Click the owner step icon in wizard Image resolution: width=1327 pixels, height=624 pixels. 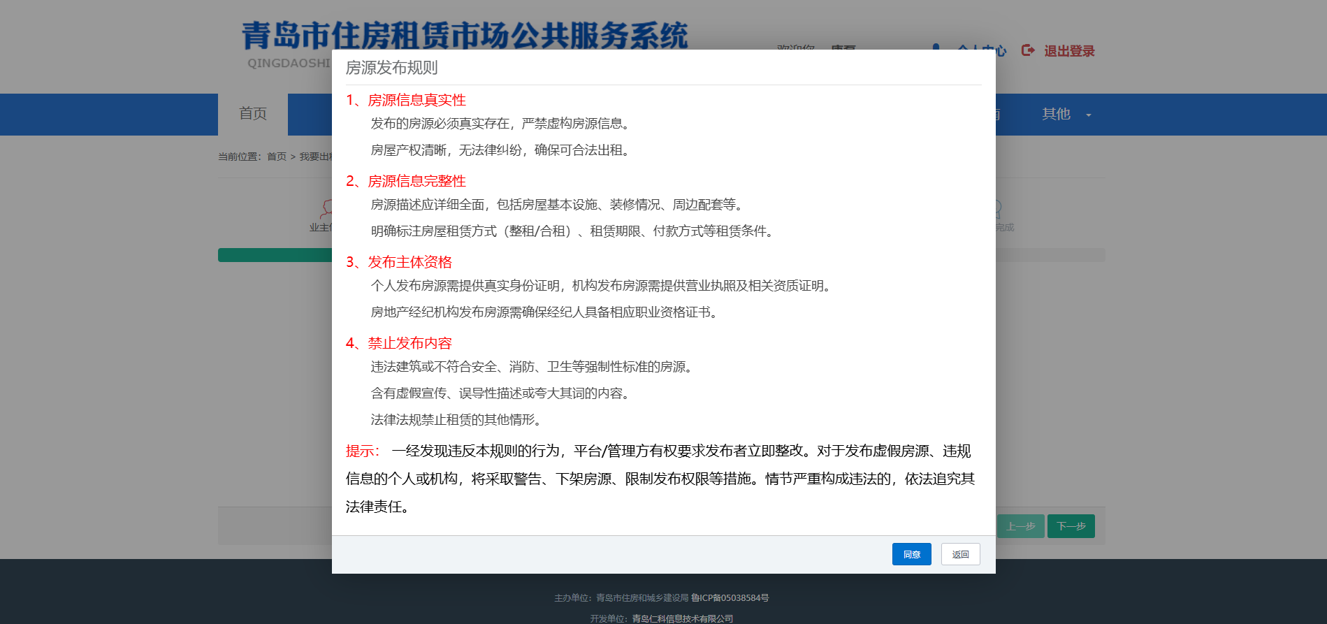coord(326,208)
